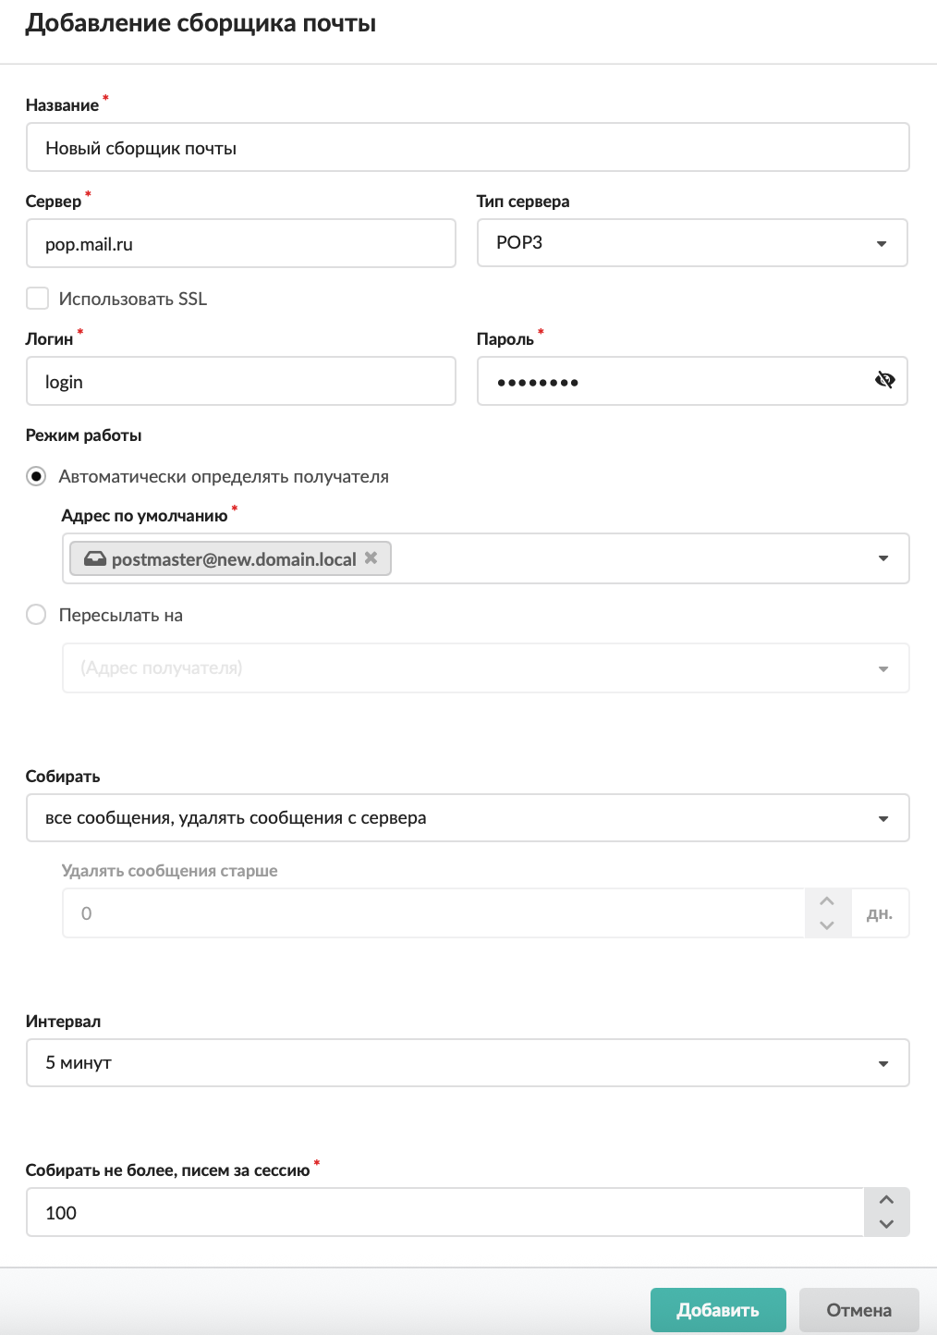Increase the messages per session value
This screenshot has width=937, height=1335.
(x=886, y=1200)
